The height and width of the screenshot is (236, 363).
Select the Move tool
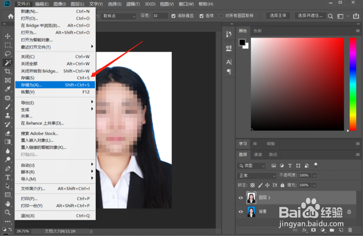[x=8, y=36]
